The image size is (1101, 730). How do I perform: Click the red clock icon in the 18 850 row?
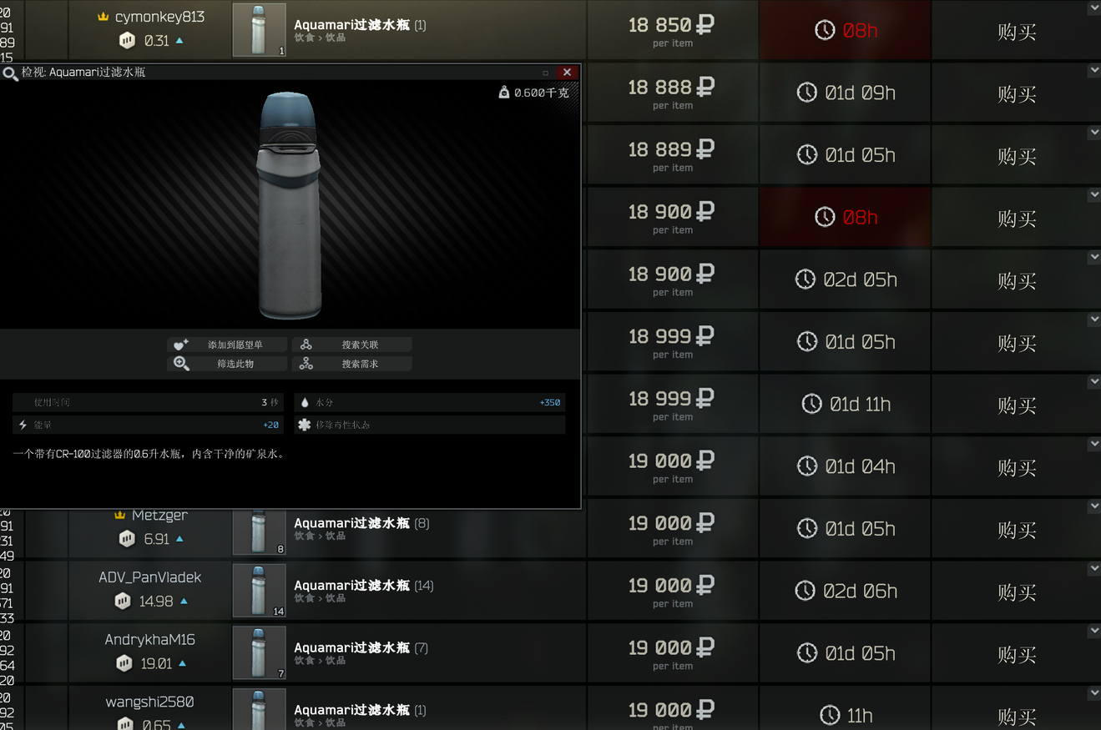pyautogui.click(x=825, y=30)
